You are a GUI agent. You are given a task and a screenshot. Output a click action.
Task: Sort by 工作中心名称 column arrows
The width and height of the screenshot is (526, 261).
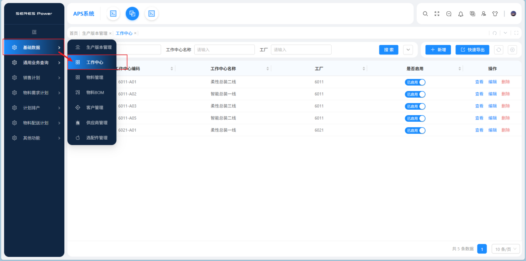[x=268, y=69]
